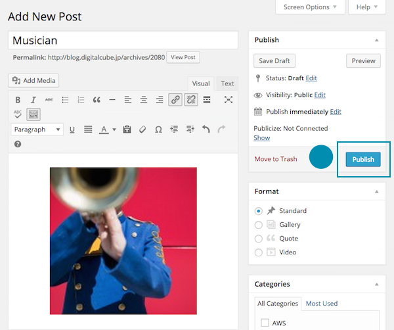Apply italic formatting

(33, 100)
